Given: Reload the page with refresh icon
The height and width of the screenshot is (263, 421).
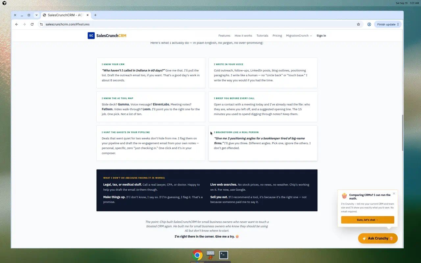Looking at the screenshot, I should point(32,24).
